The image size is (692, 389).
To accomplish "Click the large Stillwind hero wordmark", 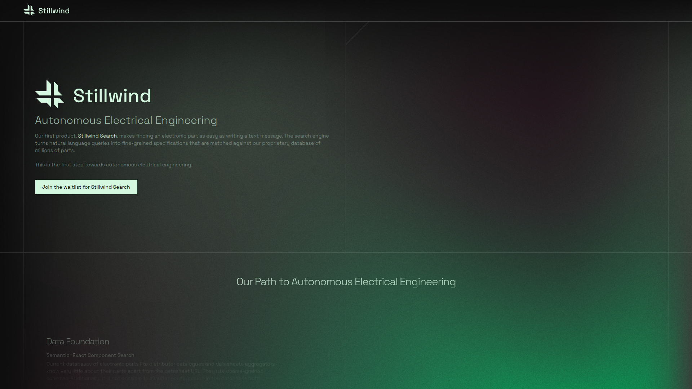I will pos(112,96).
